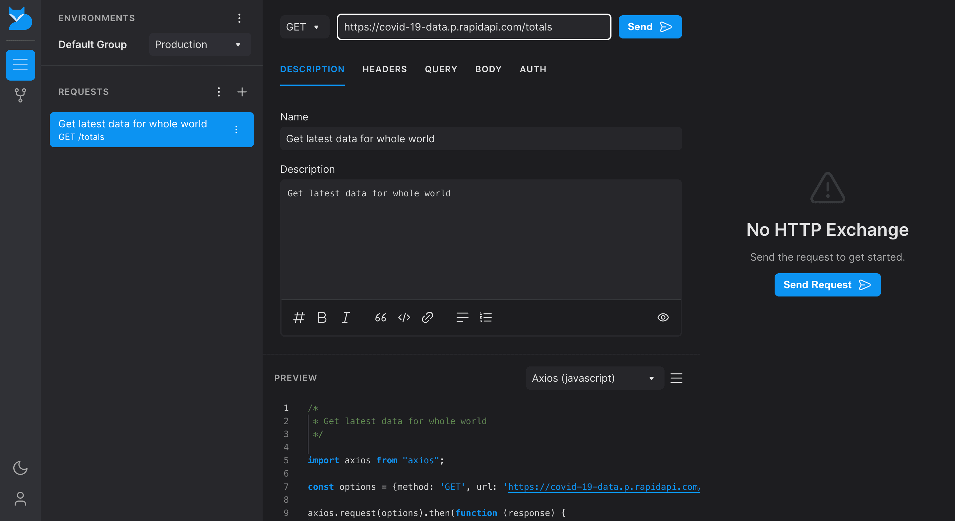Click the REQUESTS heading

coord(84,92)
